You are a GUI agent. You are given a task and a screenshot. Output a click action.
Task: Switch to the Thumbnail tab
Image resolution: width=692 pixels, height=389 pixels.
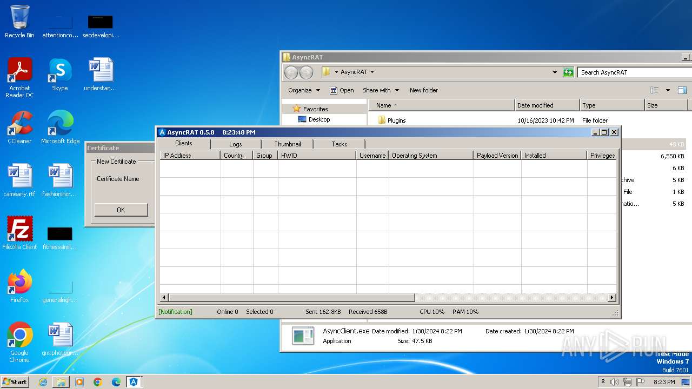click(x=287, y=144)
